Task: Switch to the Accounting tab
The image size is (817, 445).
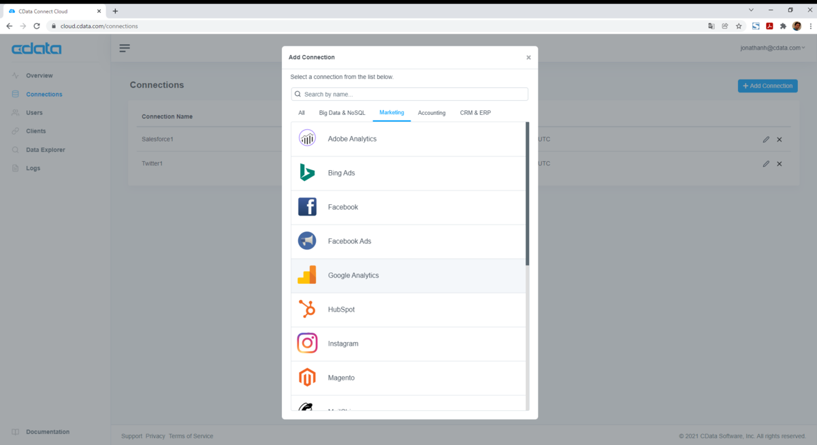Action: 432,113
